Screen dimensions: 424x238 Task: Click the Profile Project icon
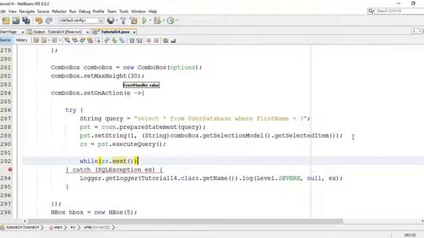point(171,20)
